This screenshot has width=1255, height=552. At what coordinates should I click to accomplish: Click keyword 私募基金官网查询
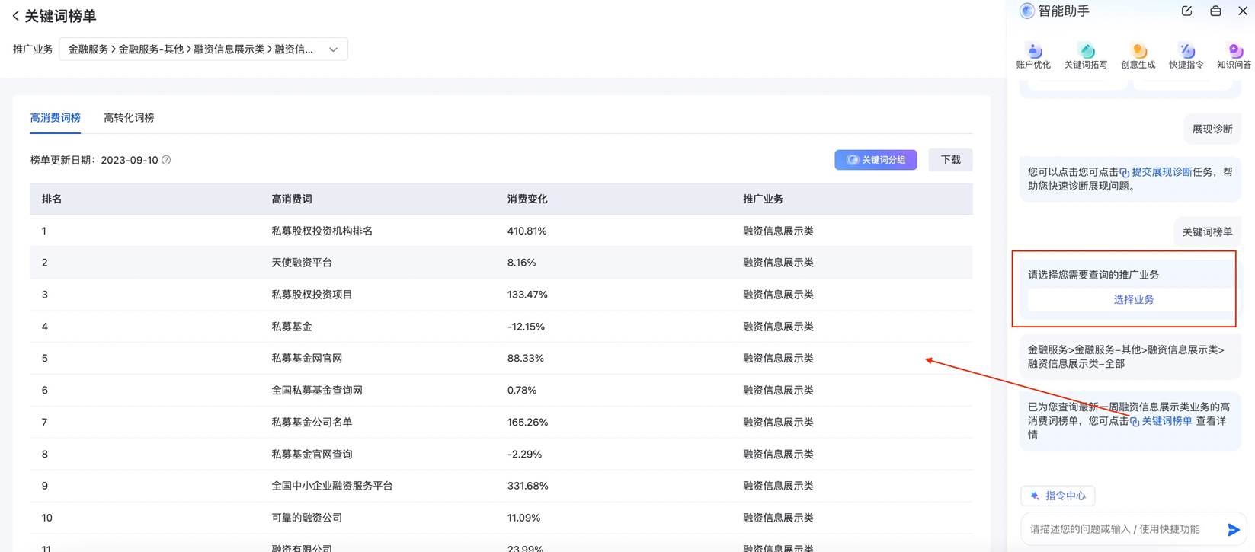pyautogui.click(x=312, y=455)
